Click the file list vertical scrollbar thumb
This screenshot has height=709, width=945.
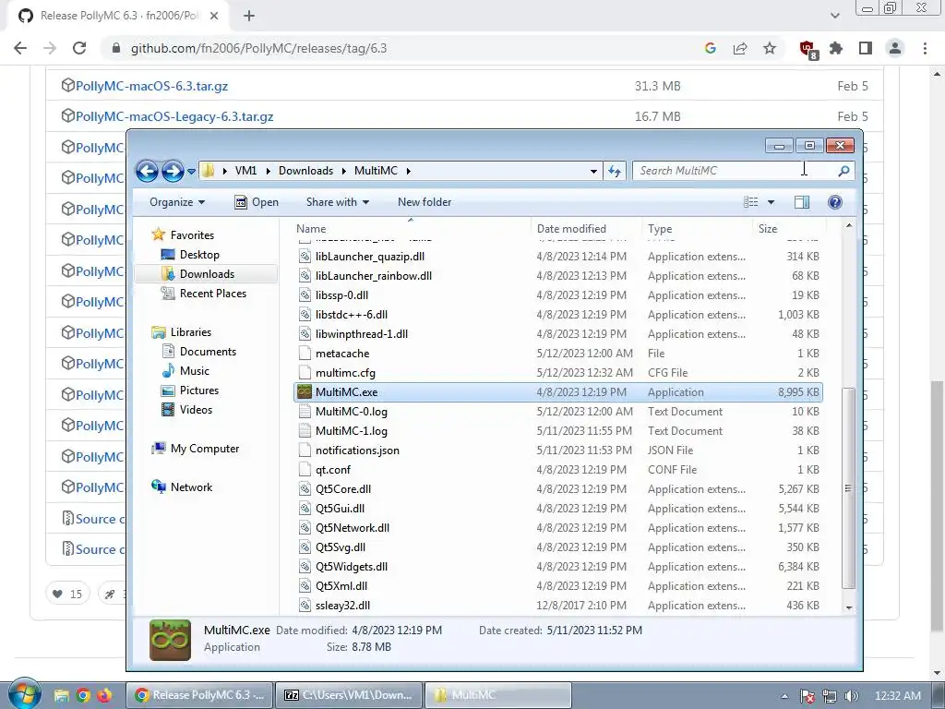(x=849, y=488)
